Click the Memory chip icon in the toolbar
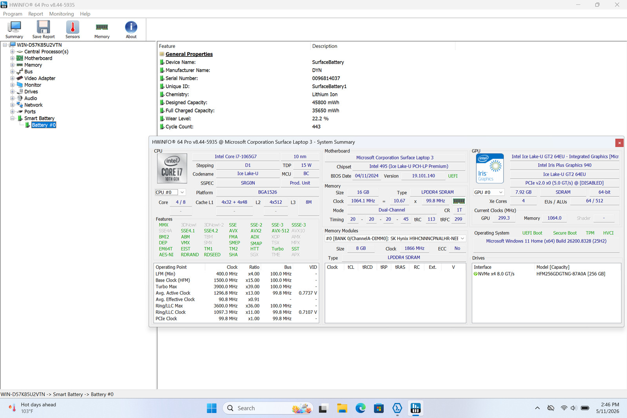 (x=102, y=29)
